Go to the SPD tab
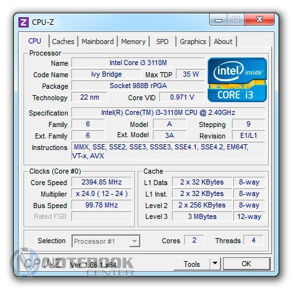 162,41
